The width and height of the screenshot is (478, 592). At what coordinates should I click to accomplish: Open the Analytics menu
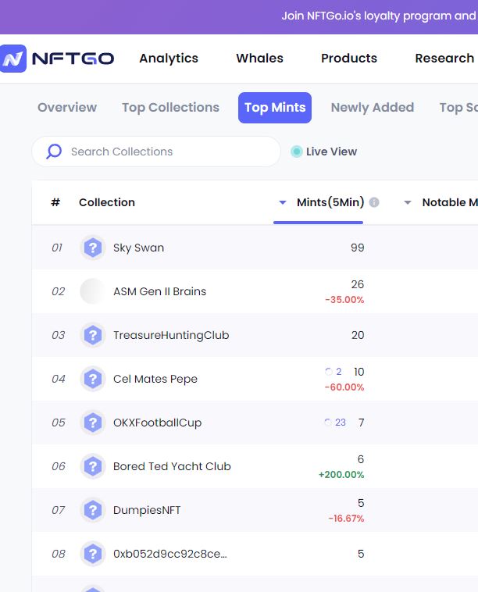coord(169,59)
